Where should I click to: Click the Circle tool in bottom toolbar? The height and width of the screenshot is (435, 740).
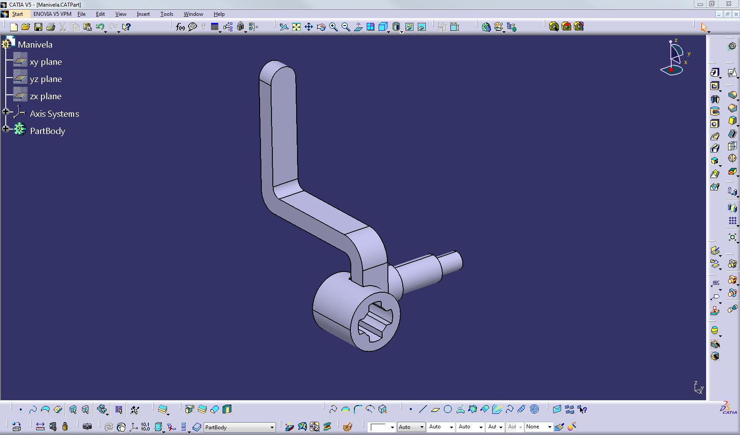(x=448, y=409)
